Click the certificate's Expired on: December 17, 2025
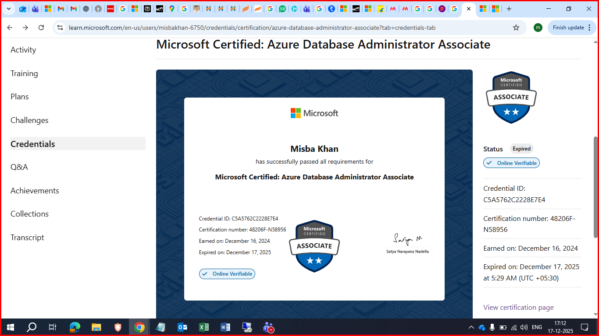599x336 pixels. pyautogui.click(x=235, y=252)
